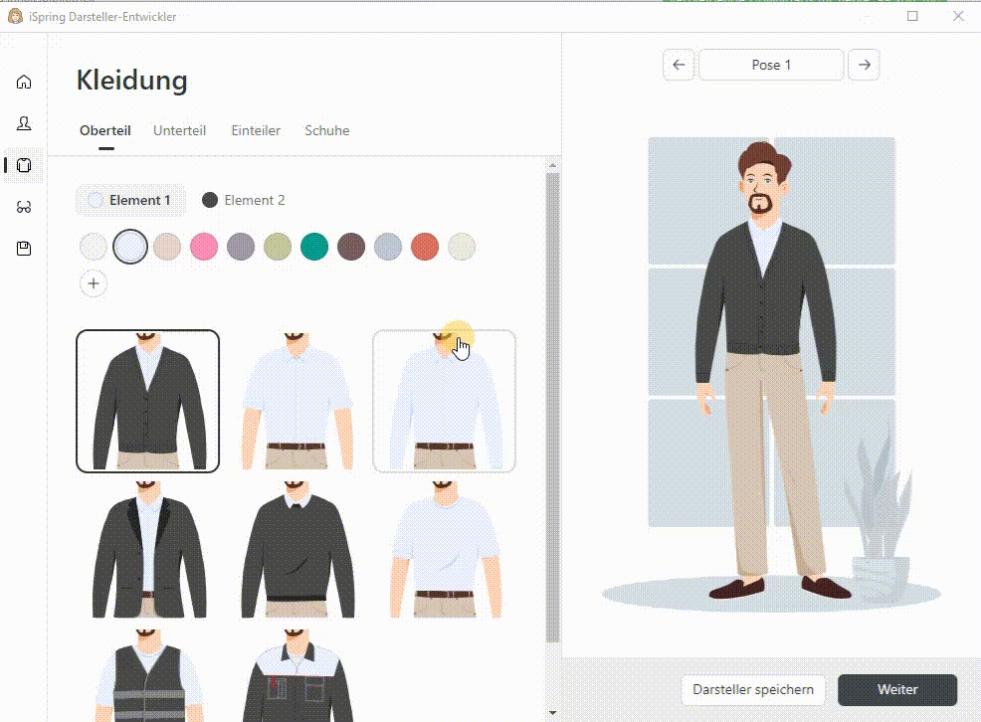Choose the white t-shirt top
981x722 pixels.
coord(444,549)
